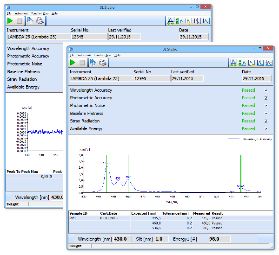Select Available Energy row in back window
Image resolution: width=279 pixels, height=255 pixels.
(23, 87)
